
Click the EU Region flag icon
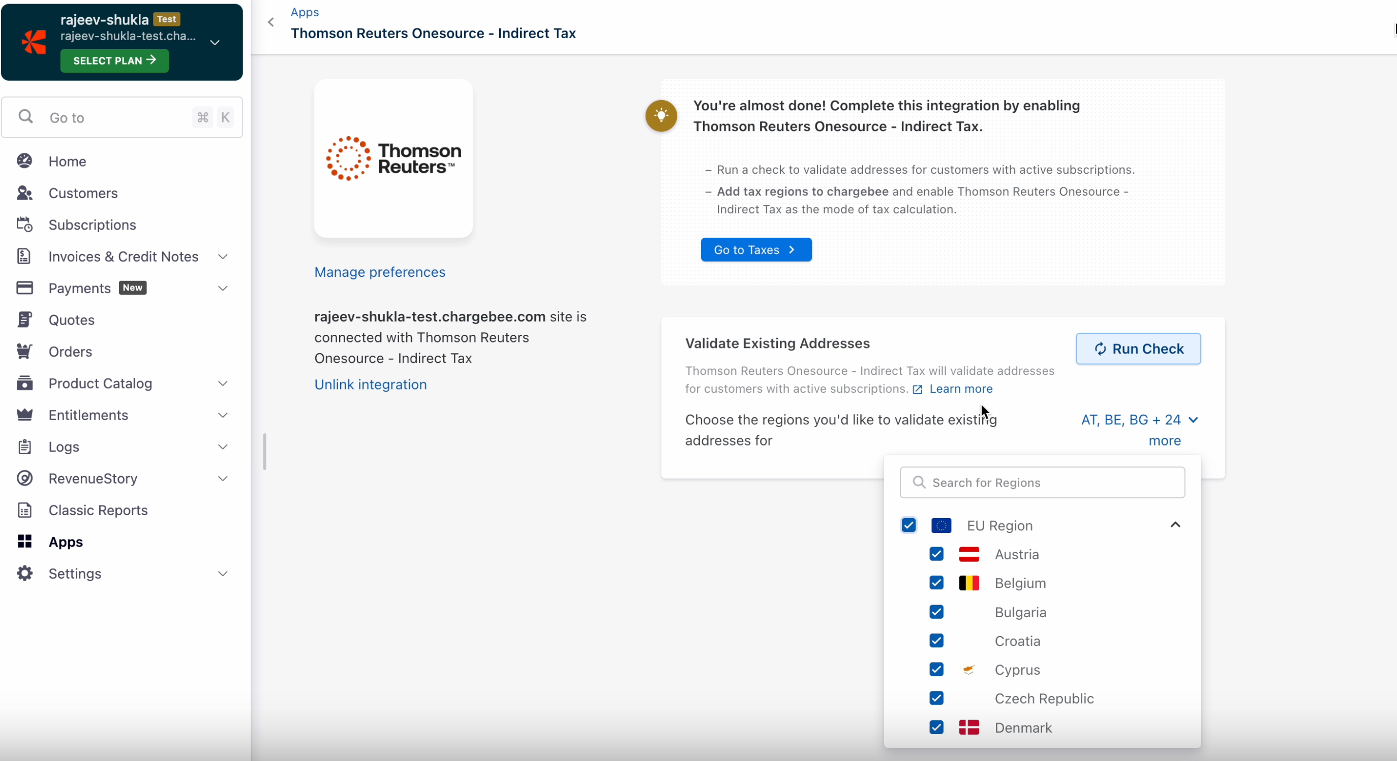click(x=941, y=526)
